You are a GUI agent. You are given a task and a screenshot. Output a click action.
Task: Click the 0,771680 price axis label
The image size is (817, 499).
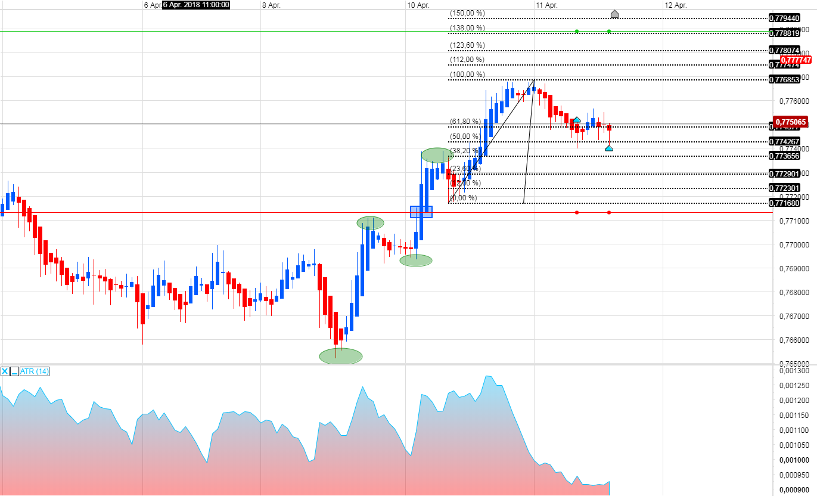click(x=785, y=203)
